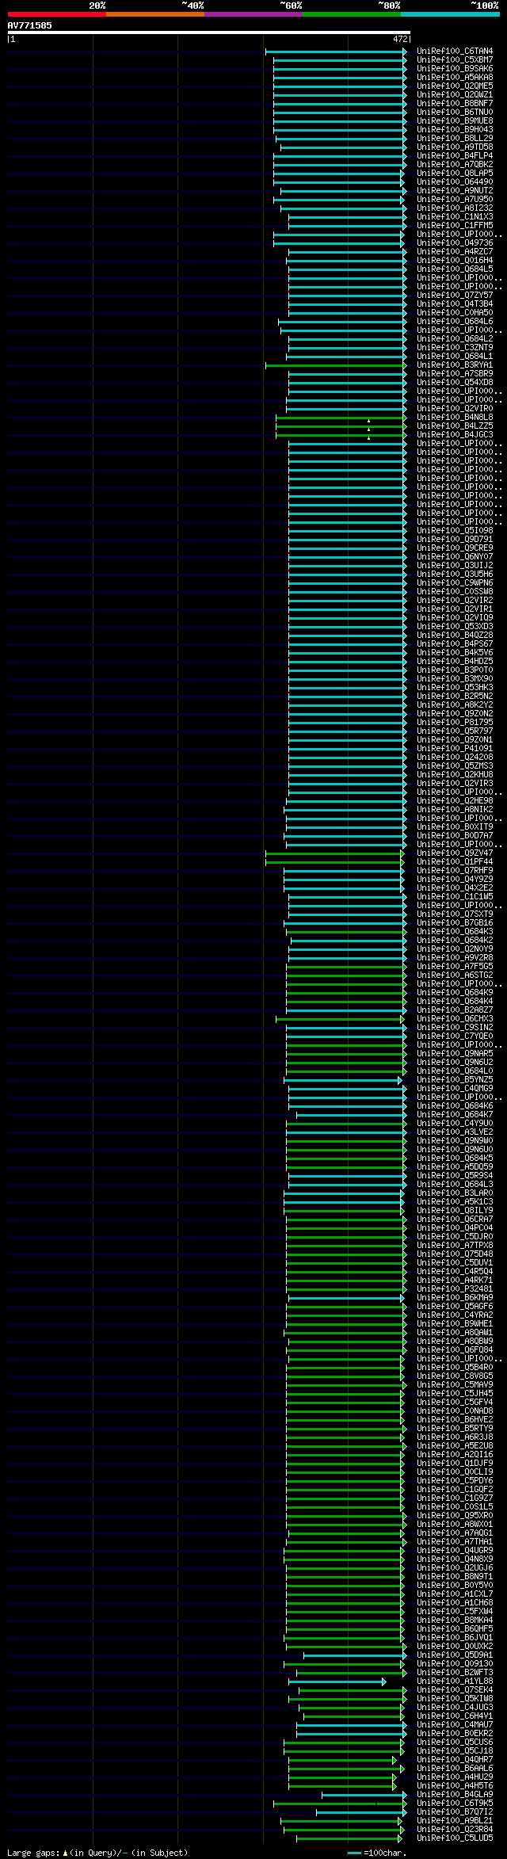Select hit UniRef100_Q5I098
Screen dimensions: 507x1859
(455, 531)
